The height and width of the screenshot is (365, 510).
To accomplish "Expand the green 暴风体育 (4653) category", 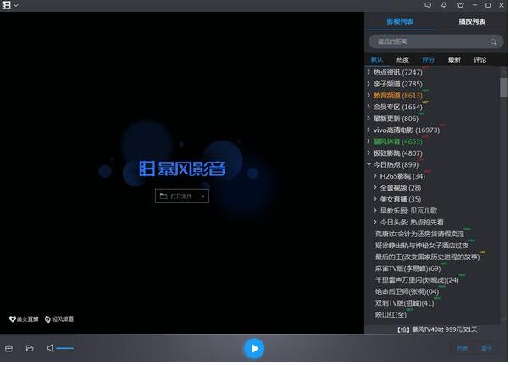I will click(x=369, y=141).
